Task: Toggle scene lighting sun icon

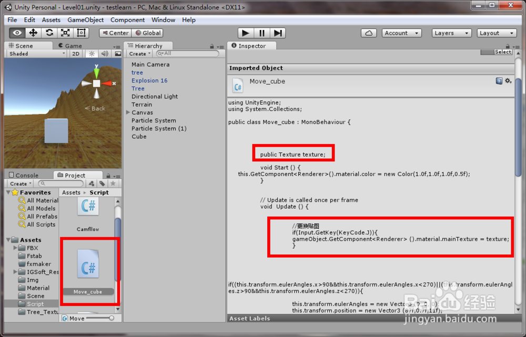Action: pos(92,54)
